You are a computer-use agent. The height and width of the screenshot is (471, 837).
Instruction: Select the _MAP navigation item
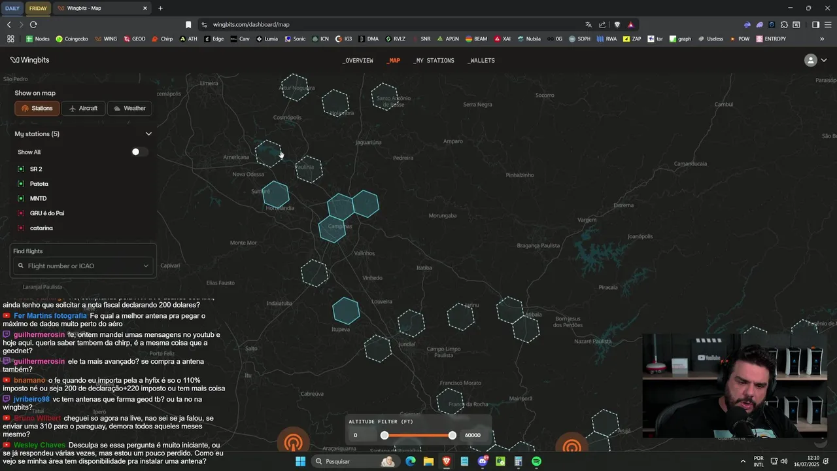tap(393, 60)
